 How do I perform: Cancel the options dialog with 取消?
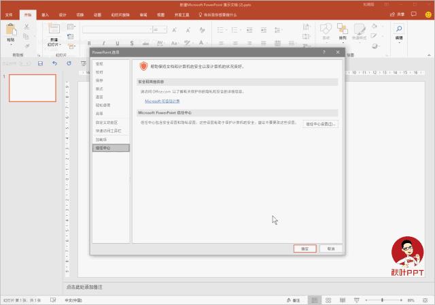331,248
